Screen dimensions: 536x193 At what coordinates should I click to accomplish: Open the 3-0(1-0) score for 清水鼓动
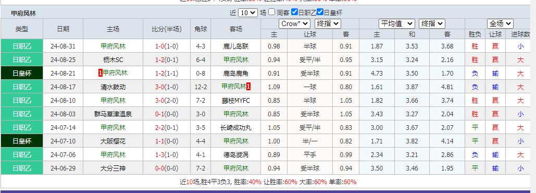(x=167, y=87)
